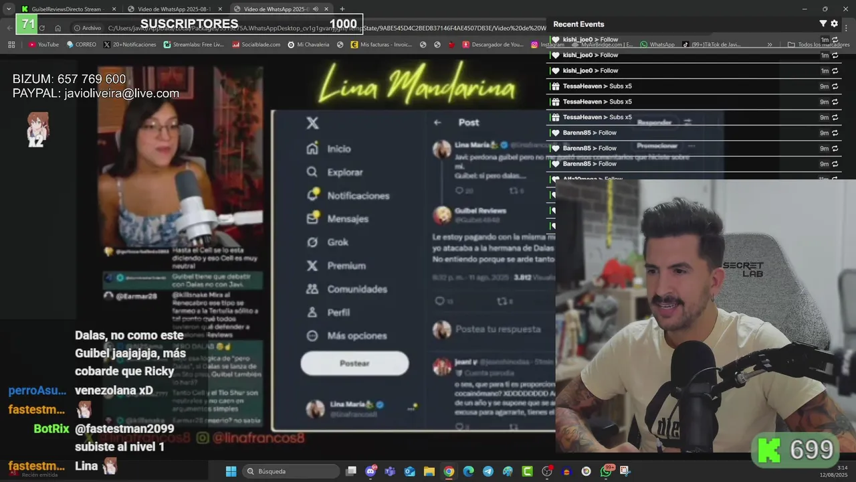Open Task View on the taskbar
Screen dimensions: 856x482
click(x=351, y=471)
